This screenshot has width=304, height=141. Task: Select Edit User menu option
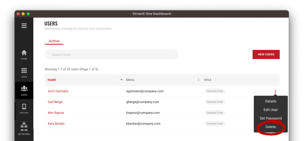tap(270, 110)
